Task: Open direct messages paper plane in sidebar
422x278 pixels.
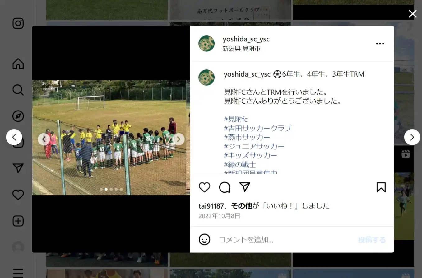Action: click(18, 168)
